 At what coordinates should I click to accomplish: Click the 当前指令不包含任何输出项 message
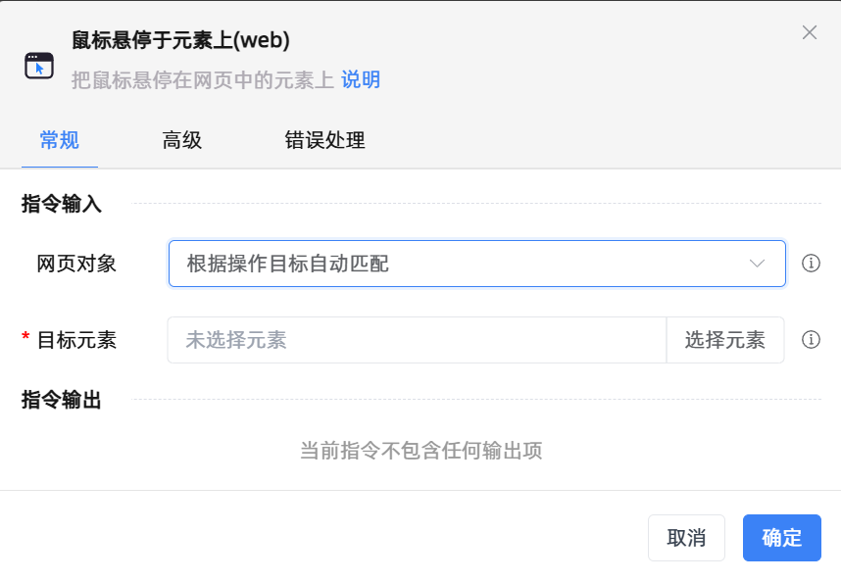click(420, 451)
